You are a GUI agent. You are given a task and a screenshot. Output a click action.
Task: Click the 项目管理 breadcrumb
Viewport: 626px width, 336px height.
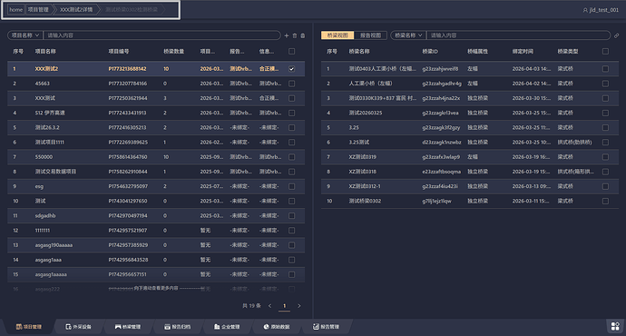click(x=38, y=10)
